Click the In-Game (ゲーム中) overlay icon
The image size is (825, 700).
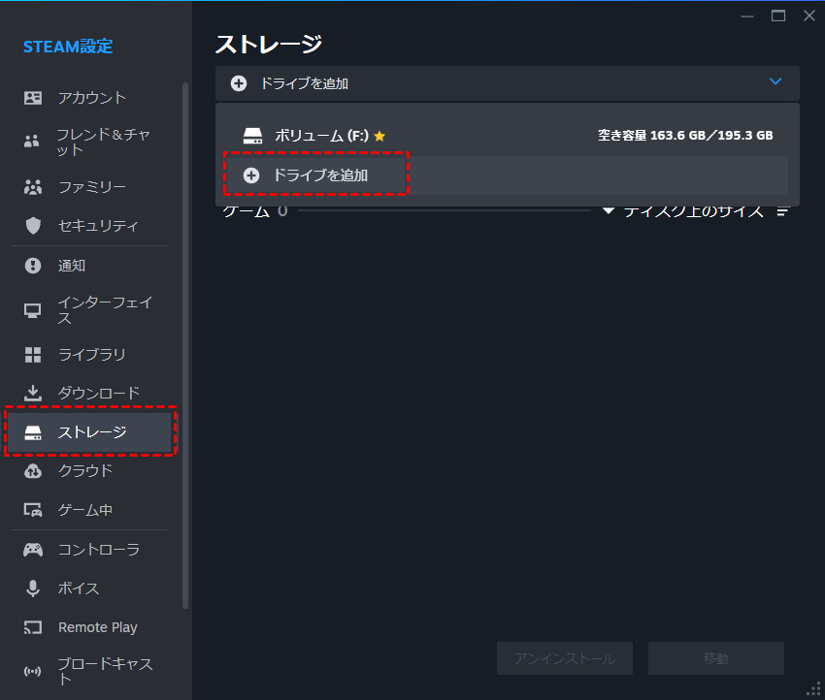click(33, 510)
